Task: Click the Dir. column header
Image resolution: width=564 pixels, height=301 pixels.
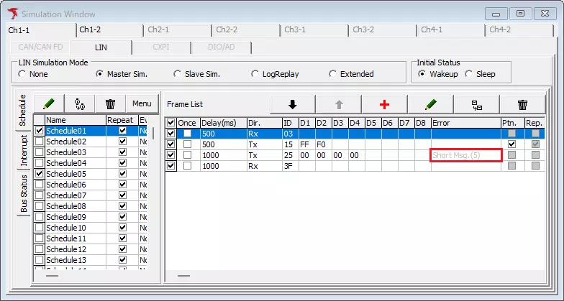Action: click(x=265, y=123)
